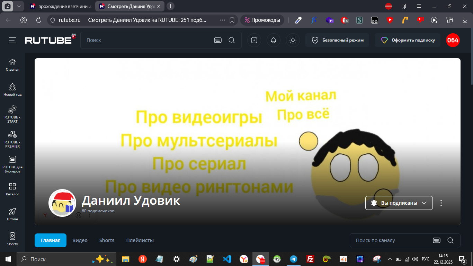Switch to the 'Плейлисты' channel tab

click(140, 240)
